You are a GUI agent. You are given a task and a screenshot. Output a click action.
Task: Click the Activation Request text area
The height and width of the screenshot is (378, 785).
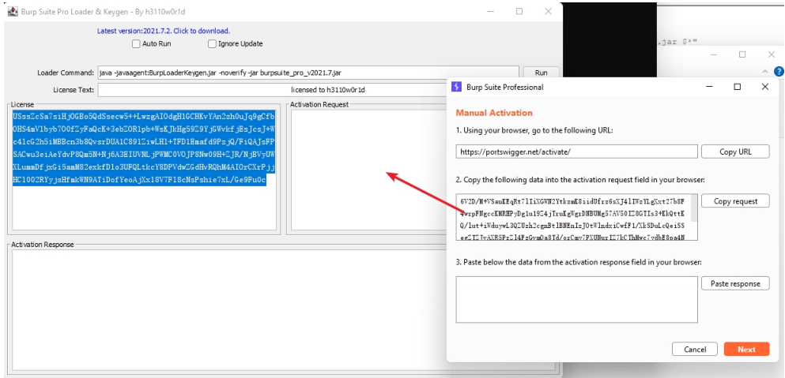pos(368,170)
